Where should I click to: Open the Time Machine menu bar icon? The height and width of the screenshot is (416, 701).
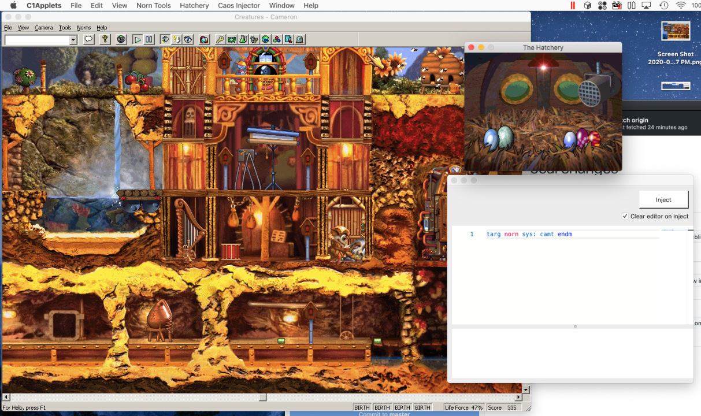664,6
